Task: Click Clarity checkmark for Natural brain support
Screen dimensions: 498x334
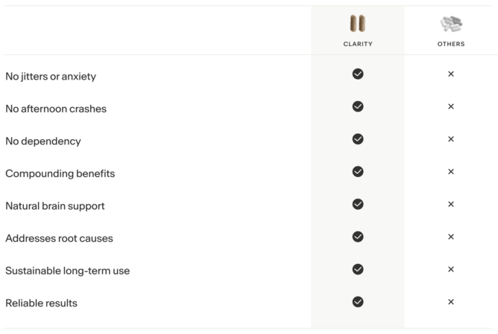Action: [358, 204]
